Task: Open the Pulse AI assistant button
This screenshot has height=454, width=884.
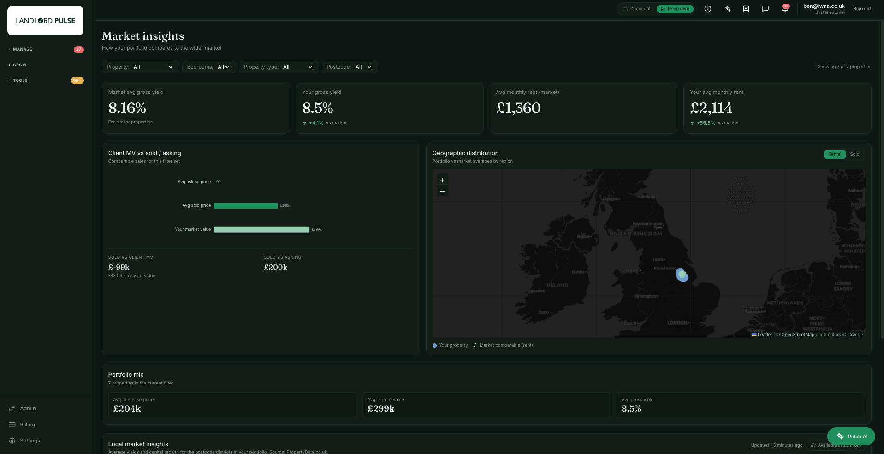Action: click(x=851, y=436)
